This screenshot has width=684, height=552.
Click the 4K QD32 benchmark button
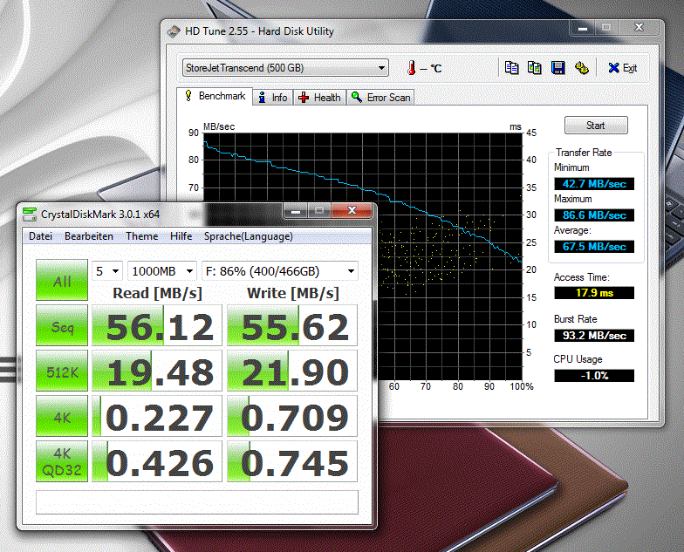(x=62, y=461)
